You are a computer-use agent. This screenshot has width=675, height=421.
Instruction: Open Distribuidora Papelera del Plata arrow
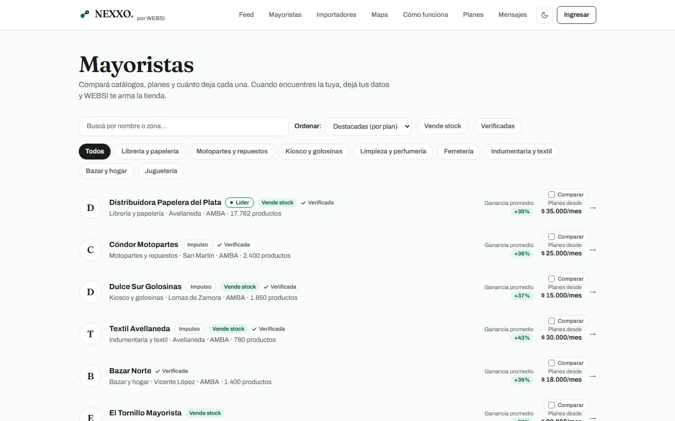[592, 208]
